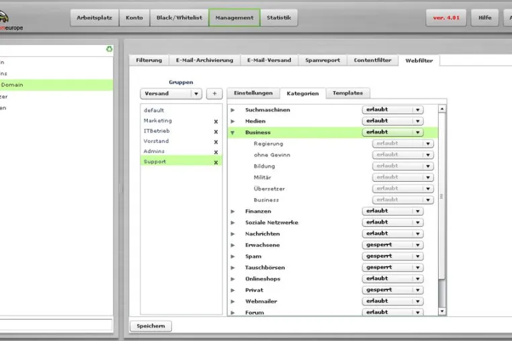512x341 pixels.
Task: Select the Domain entry in left list
Action: [x=56, y=85]
